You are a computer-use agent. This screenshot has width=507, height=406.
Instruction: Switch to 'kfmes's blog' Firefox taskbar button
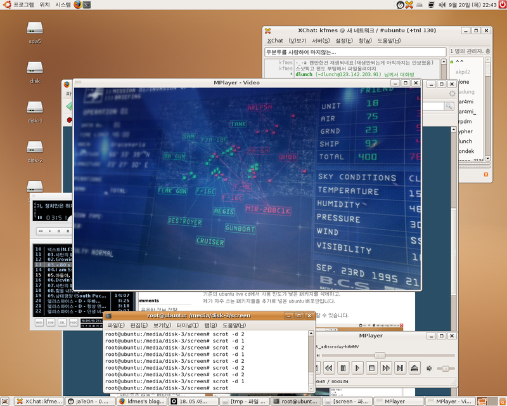point(142,402)
